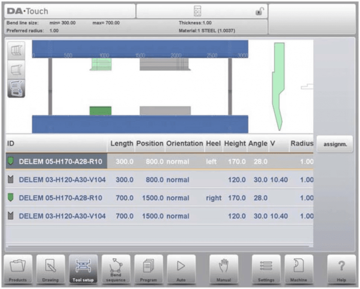Viewport: 360px width, 289px height.
Task: Click the light green punch in the machine view
Action: (101, 64)
